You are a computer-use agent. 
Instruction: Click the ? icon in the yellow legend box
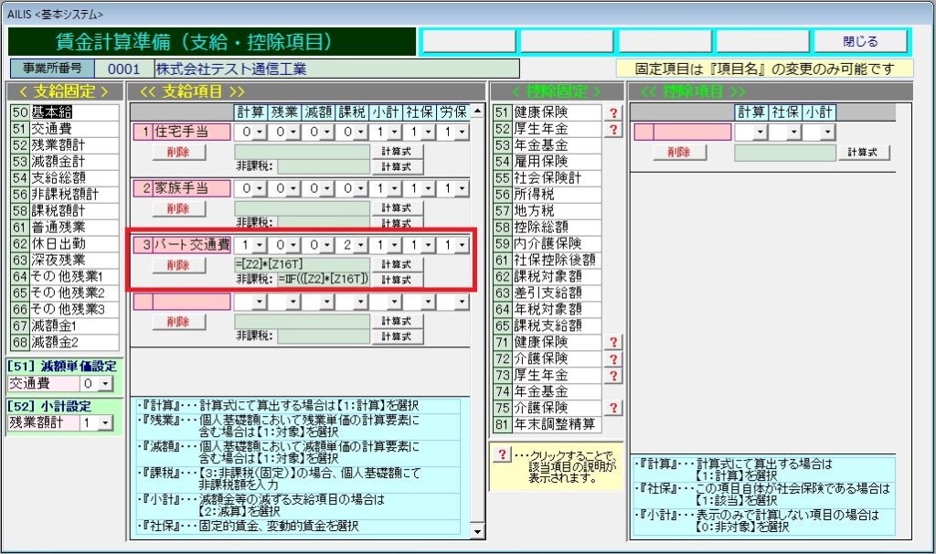(501, 455)
